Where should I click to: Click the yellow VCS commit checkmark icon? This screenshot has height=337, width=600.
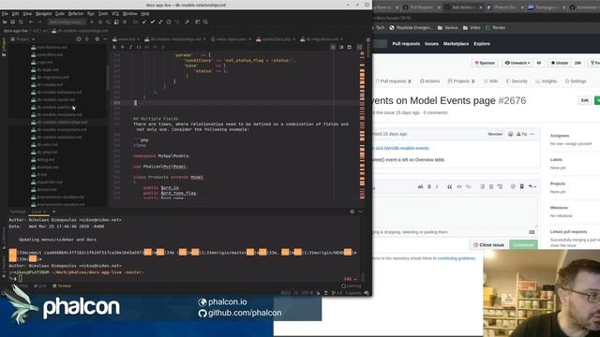pos(152,22)
